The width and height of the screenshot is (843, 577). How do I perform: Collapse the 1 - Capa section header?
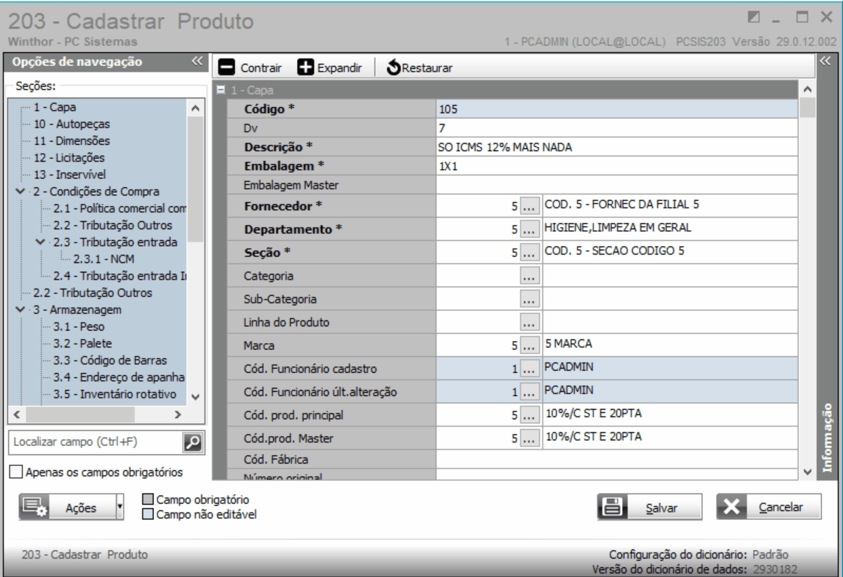[x=221, y=90]
